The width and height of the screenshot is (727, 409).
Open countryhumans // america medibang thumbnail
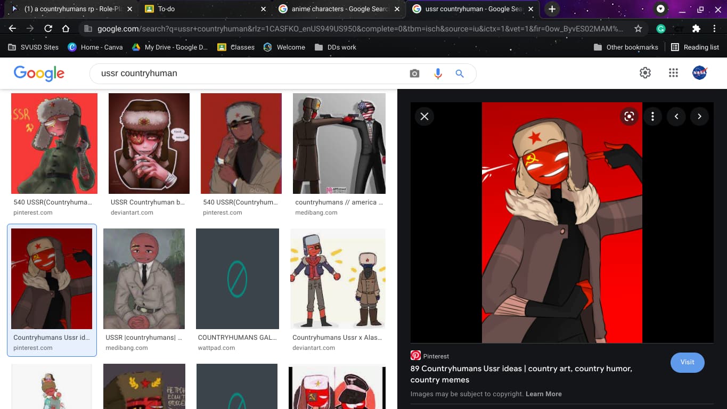click(339, 144)
